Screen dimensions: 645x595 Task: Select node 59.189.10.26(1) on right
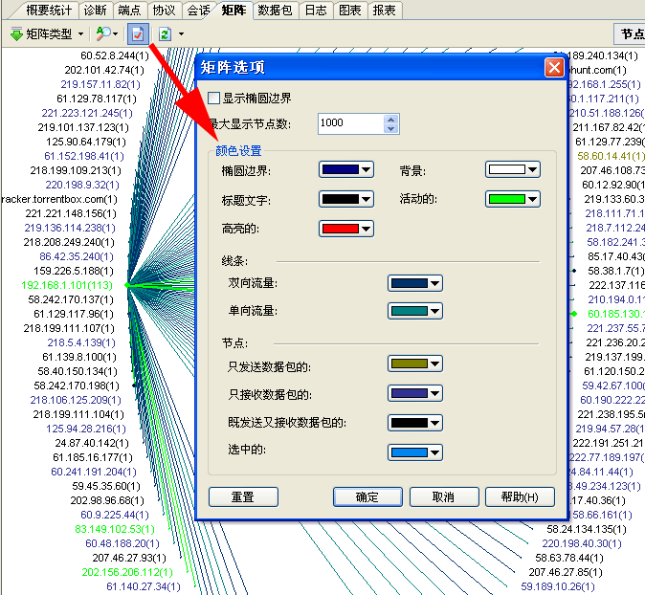pos(558,586)
